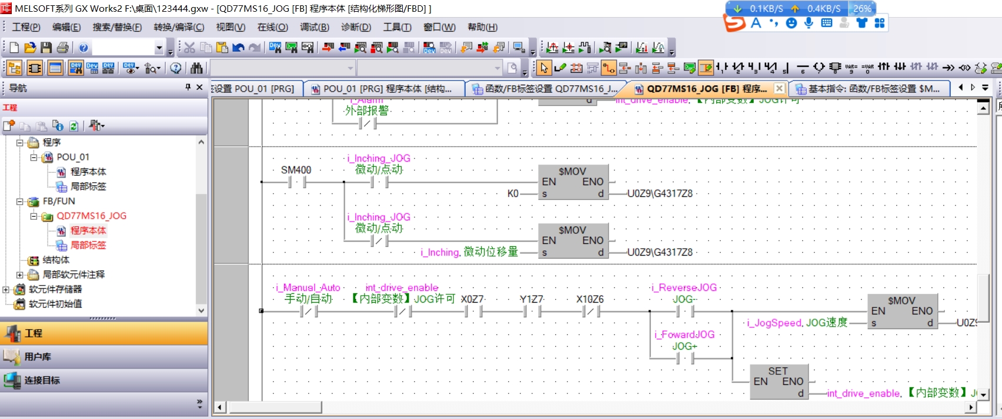Expand the 局部软元件注释 tree node
Viewport: 1002px width, 419px height.
click(20, 275)
